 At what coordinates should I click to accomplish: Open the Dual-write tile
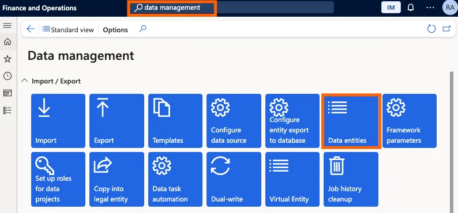(x=234, y=179)
